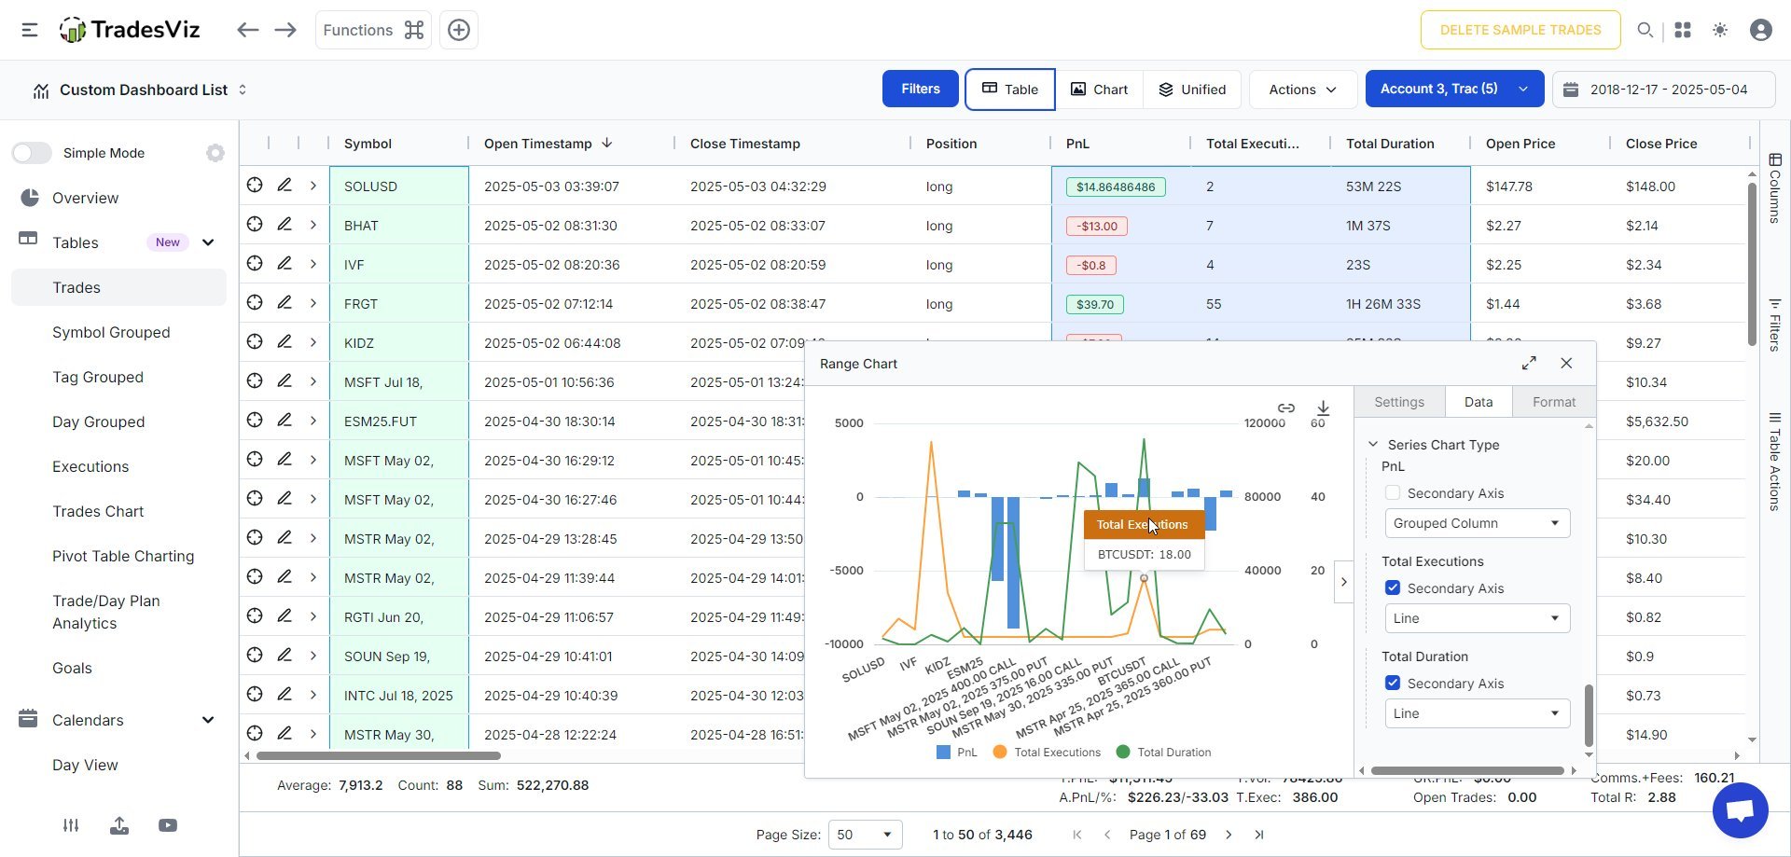Click the chart settings vertical scrollbar

pyautogui.click(x=1589, y=715)
